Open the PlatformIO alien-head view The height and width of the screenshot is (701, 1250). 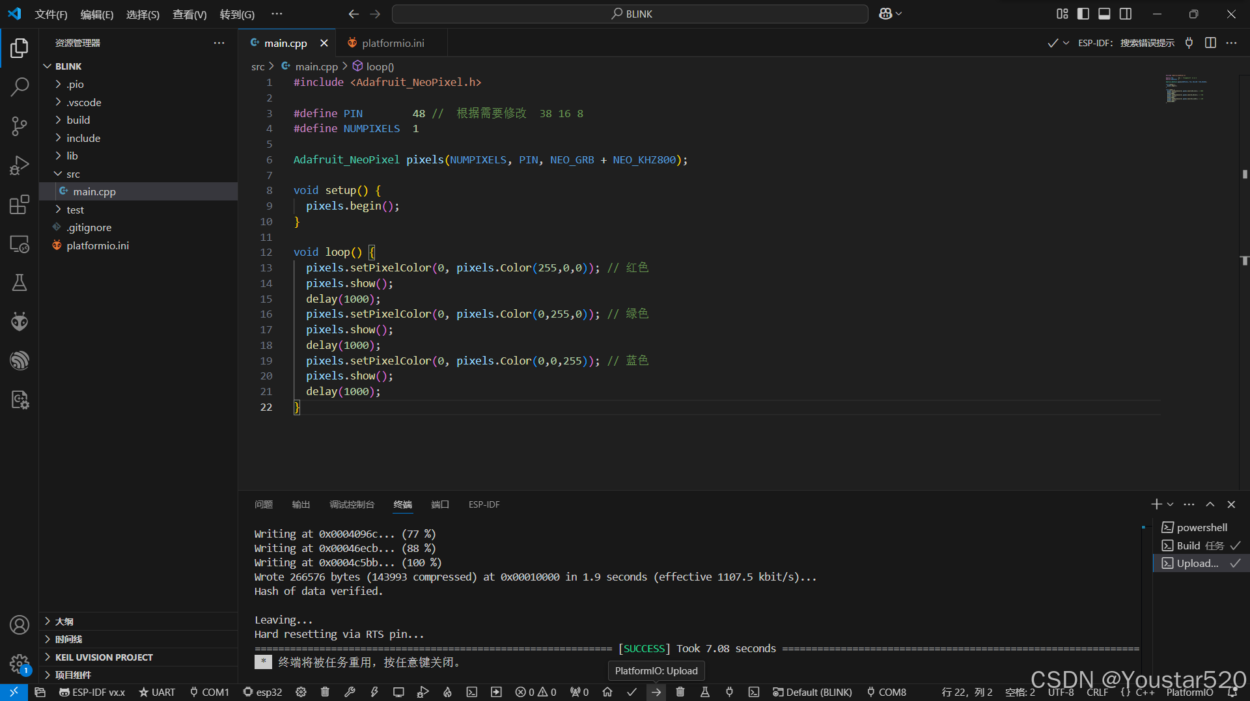pos(20,322)
